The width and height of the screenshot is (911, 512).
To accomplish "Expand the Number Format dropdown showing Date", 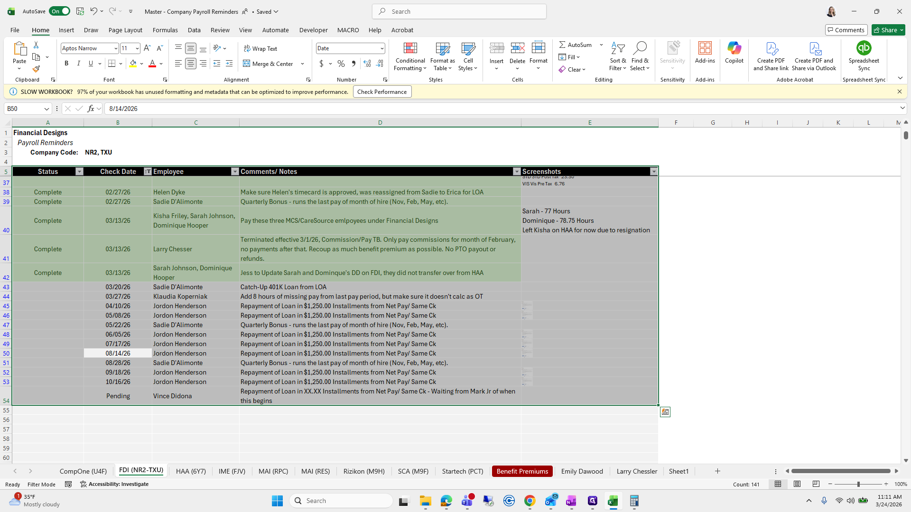I will (381, 48).
